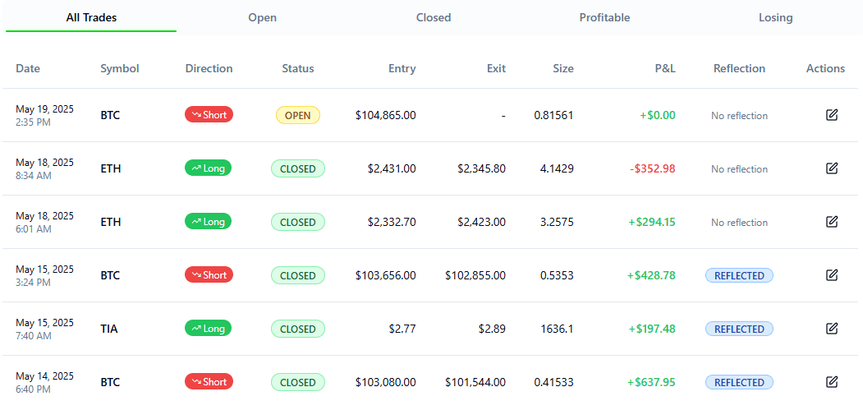Switch to the Closed tab
Viewport: 863px width, 410px height.
[434, 17]
